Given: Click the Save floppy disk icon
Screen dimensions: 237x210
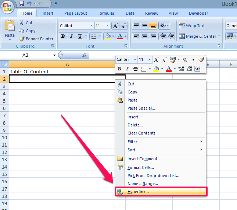Looking at the screenshot, I should click(x=21, y=3).
